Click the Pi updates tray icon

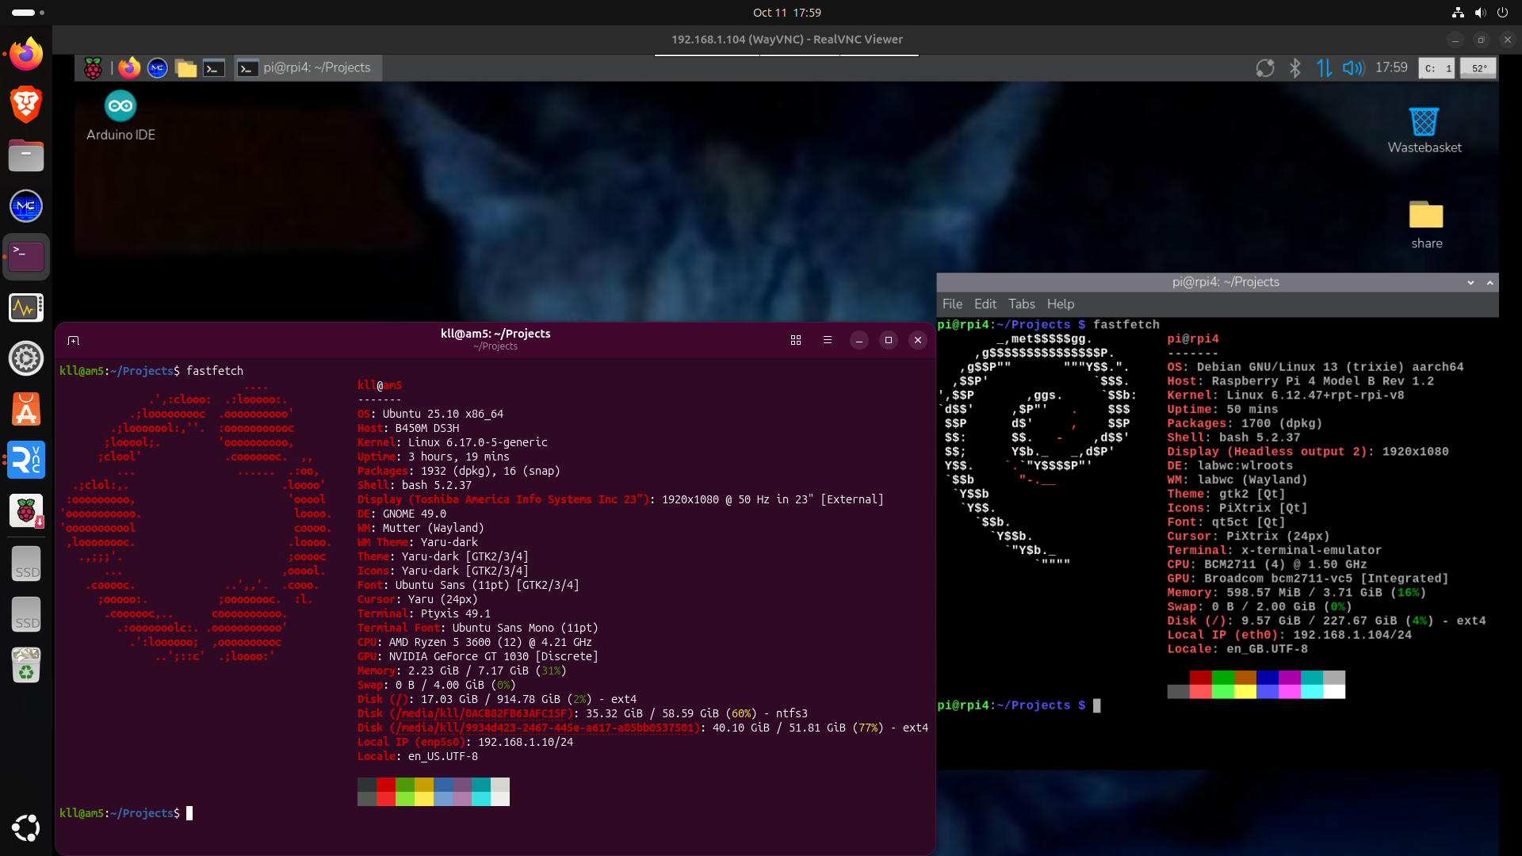point(1265,68)
